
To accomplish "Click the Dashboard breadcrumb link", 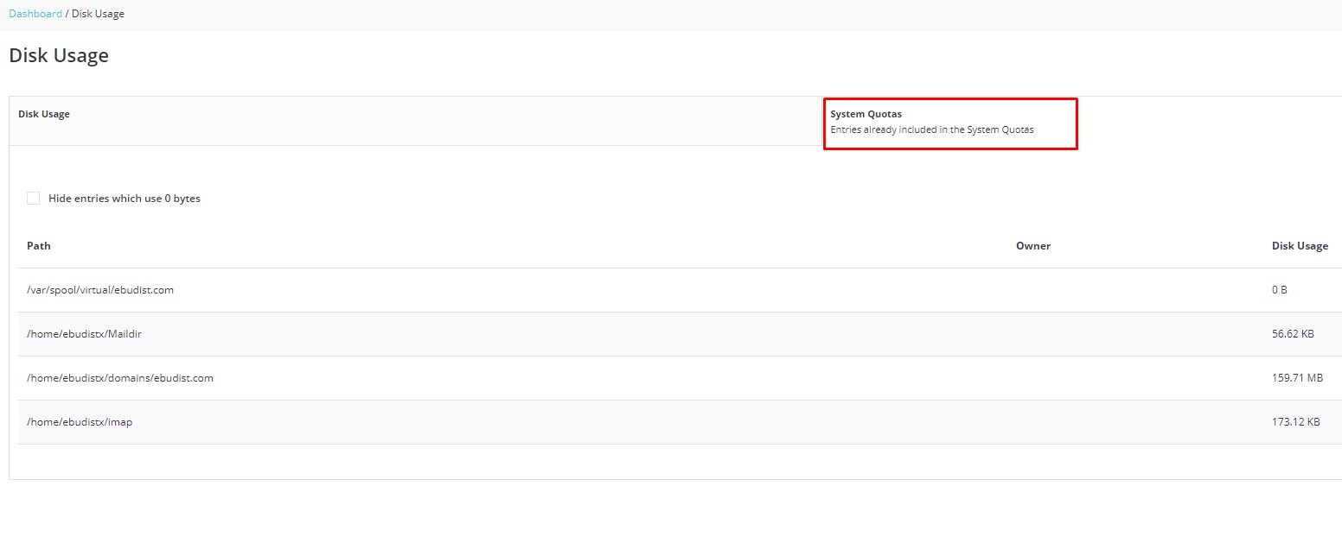I will tap(35, 14).
